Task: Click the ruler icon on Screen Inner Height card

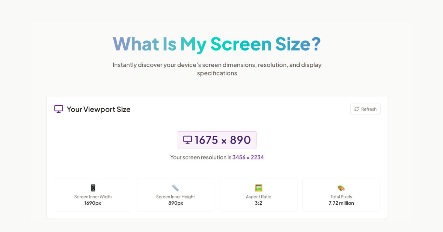Action: [175, 187]
